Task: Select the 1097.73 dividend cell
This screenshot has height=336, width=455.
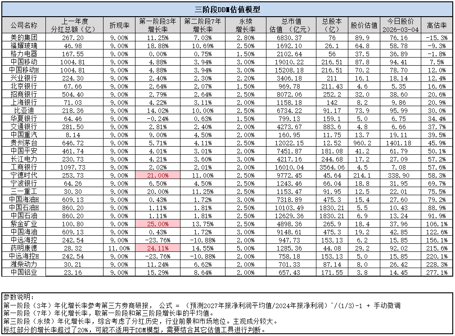Action: (74, 167)
